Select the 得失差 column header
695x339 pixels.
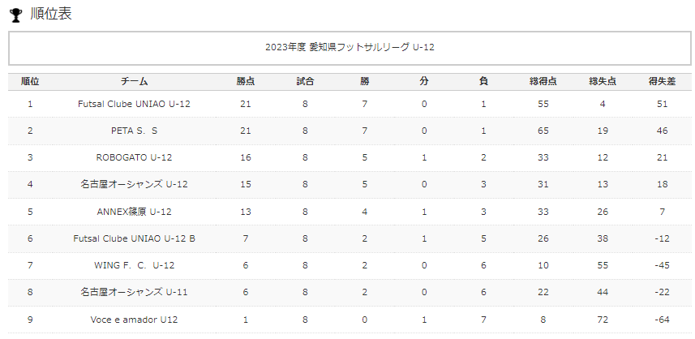click(662, 82)
